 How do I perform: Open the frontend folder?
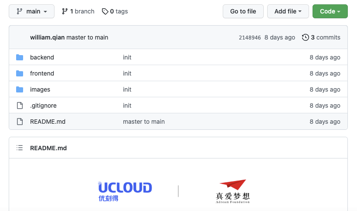(42, 73)
